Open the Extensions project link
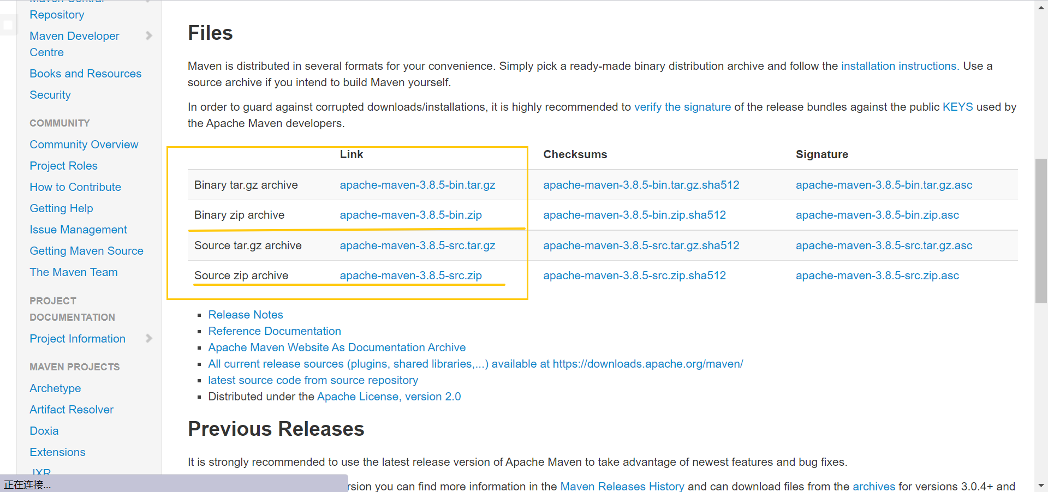This screenshot has width=1048, height=492. click(57, 452)
